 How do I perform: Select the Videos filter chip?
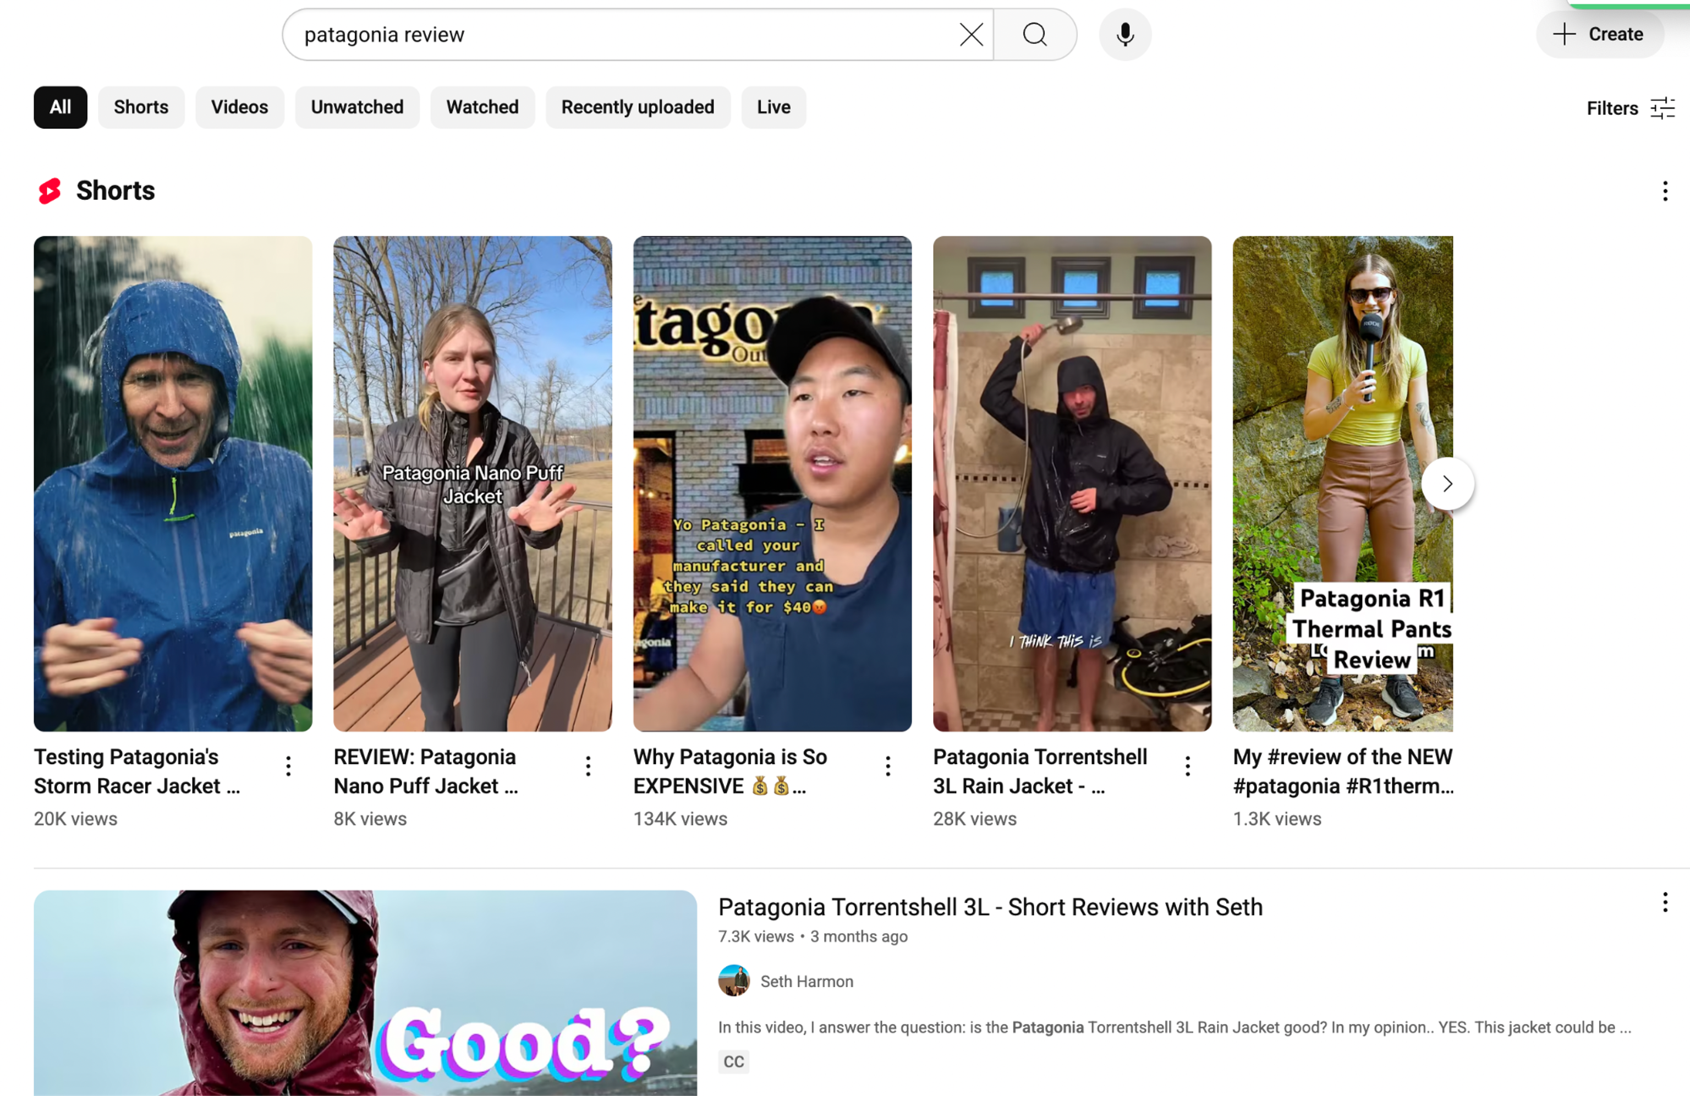click(x=240, y=107)
